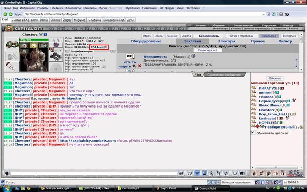Switch to the Чат tab
This screenshot has height=192, width=307.
198,75
